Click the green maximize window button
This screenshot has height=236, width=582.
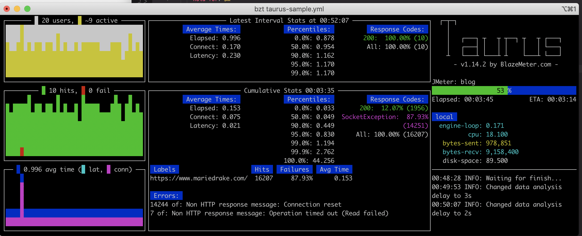tap(27, 9)
